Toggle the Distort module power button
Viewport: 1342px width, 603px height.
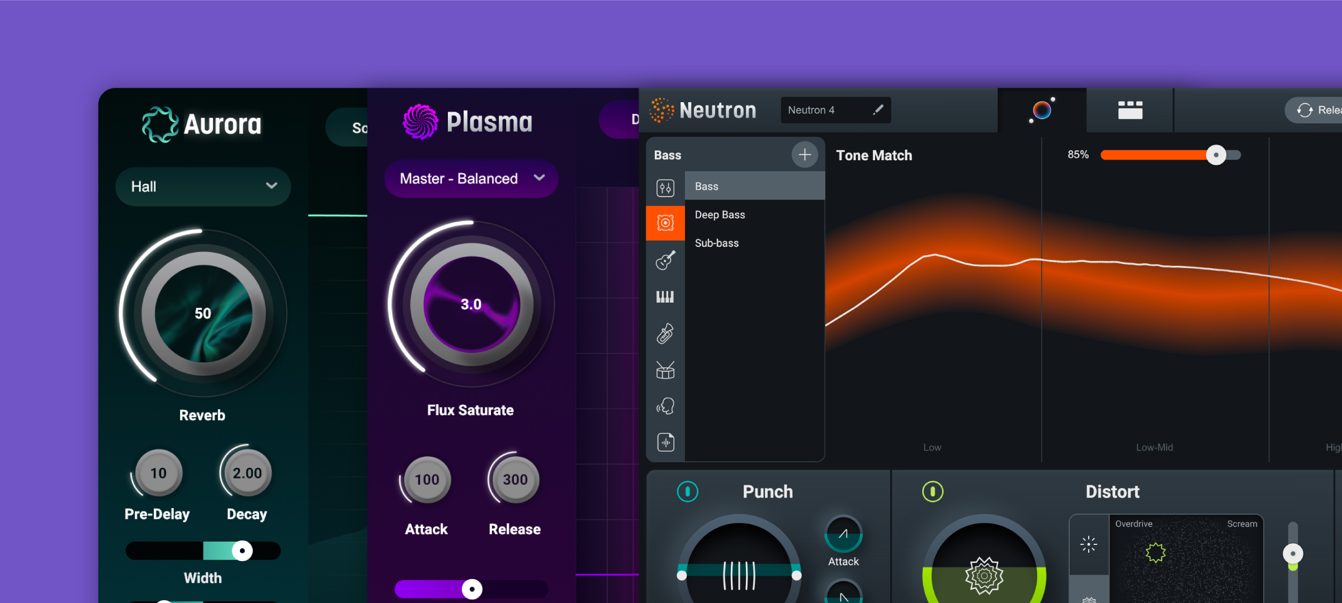(x=933, y=491)
